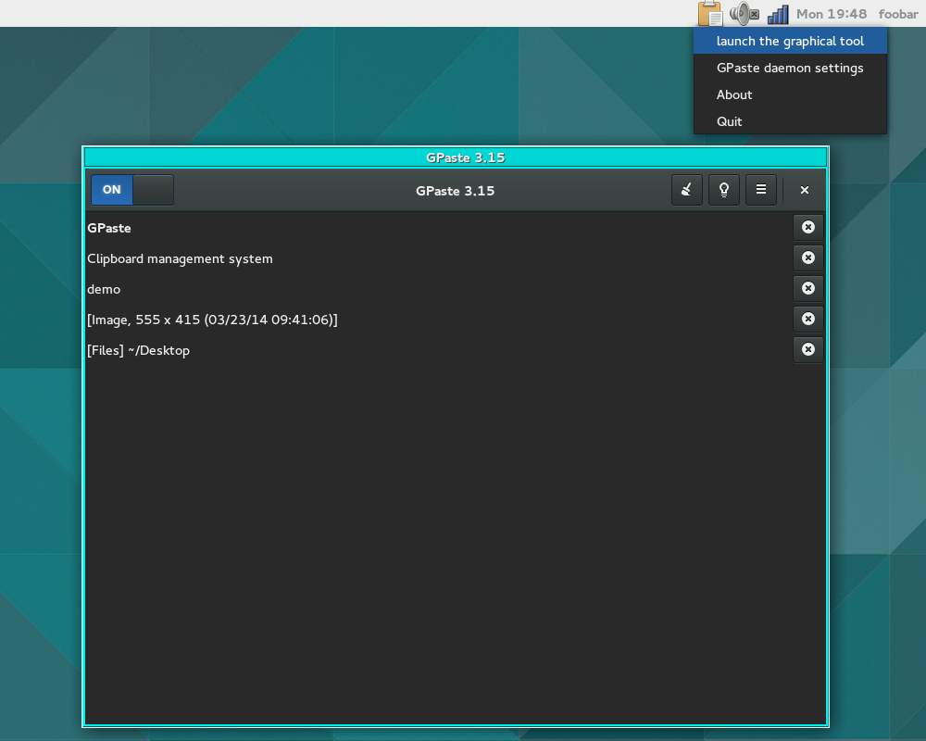926x741 pixels.
Task: Select the "[Files] ~/Desktop" history item
Action: click(x=138, y=350)
